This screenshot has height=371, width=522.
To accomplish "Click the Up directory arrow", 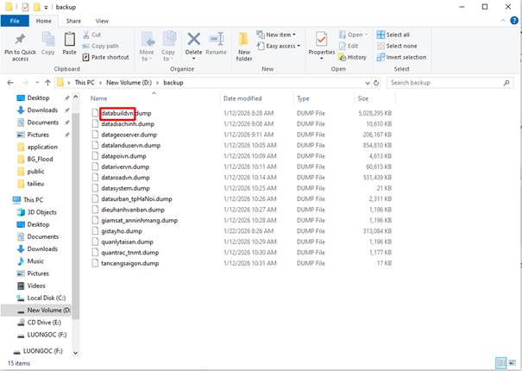I will click(x=45, y=83).
